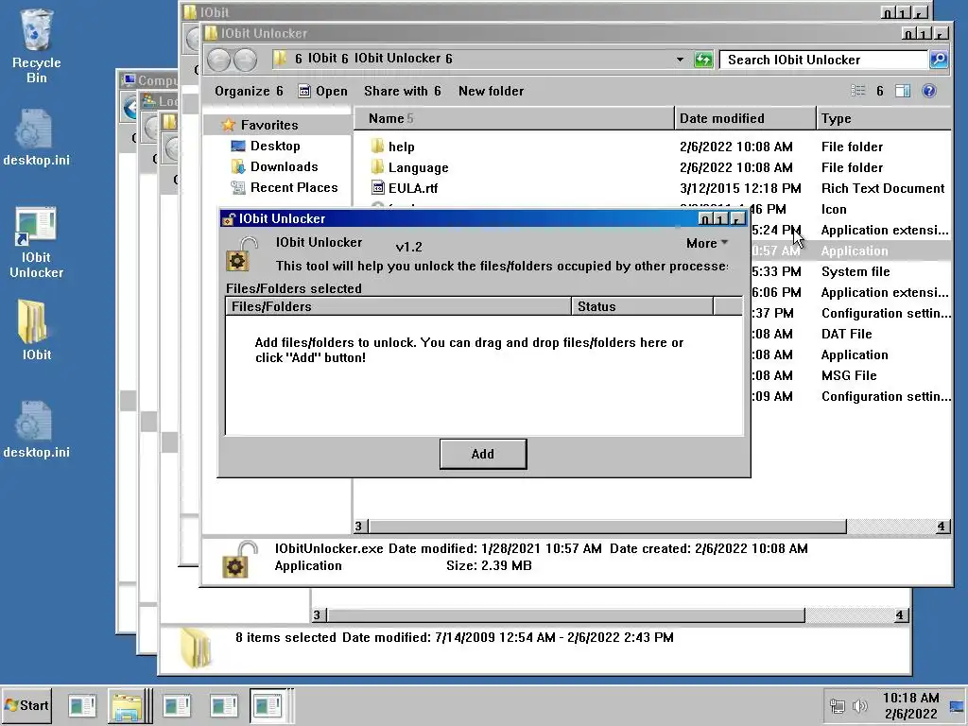Select the IObit Unlocker desktop shortcut

coord(36,242)
